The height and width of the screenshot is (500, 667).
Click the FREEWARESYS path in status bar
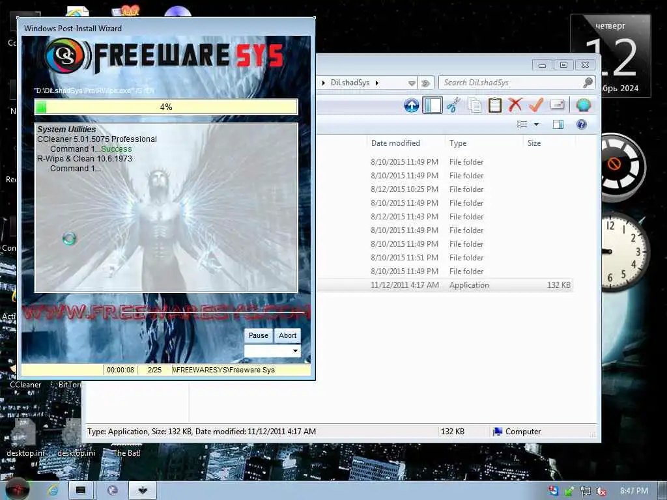click(223, 370)
